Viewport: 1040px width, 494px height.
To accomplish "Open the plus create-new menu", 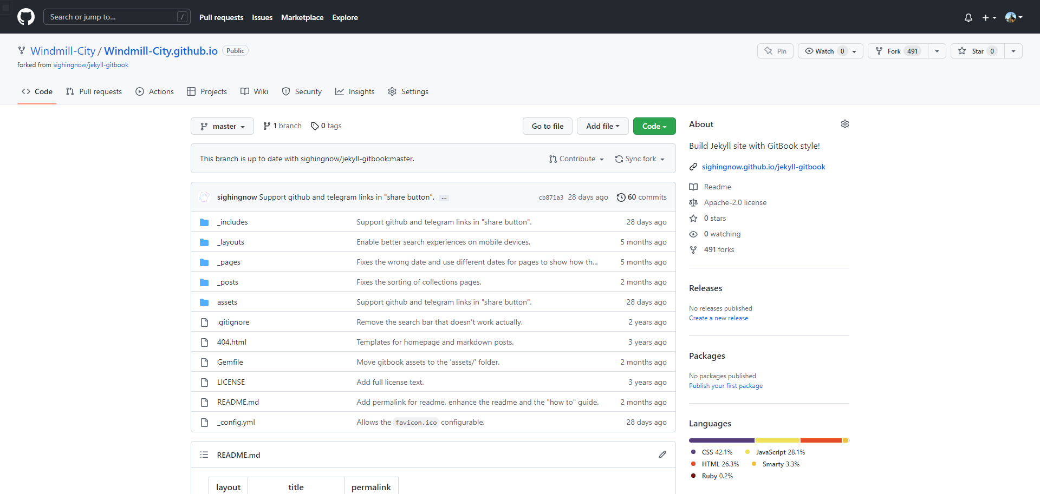I will pos(989,17).
